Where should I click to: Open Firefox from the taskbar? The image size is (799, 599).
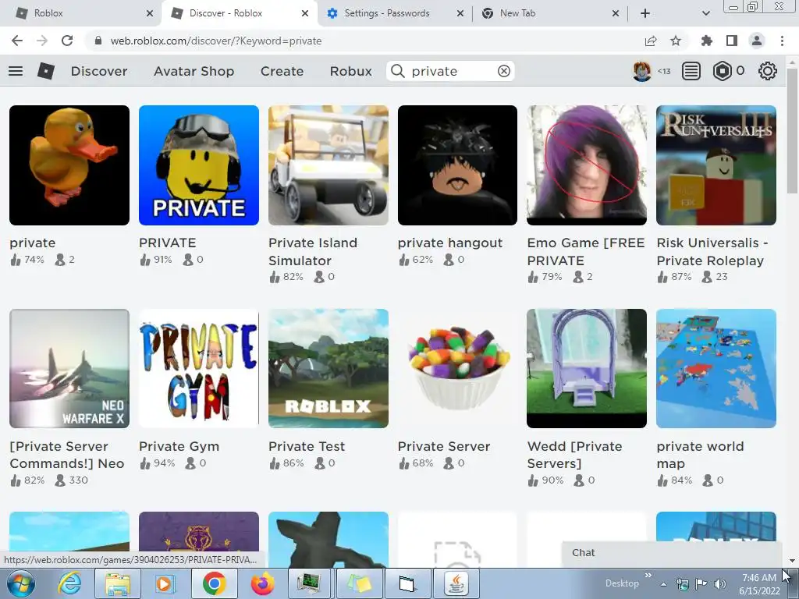(x=262, y=583)
